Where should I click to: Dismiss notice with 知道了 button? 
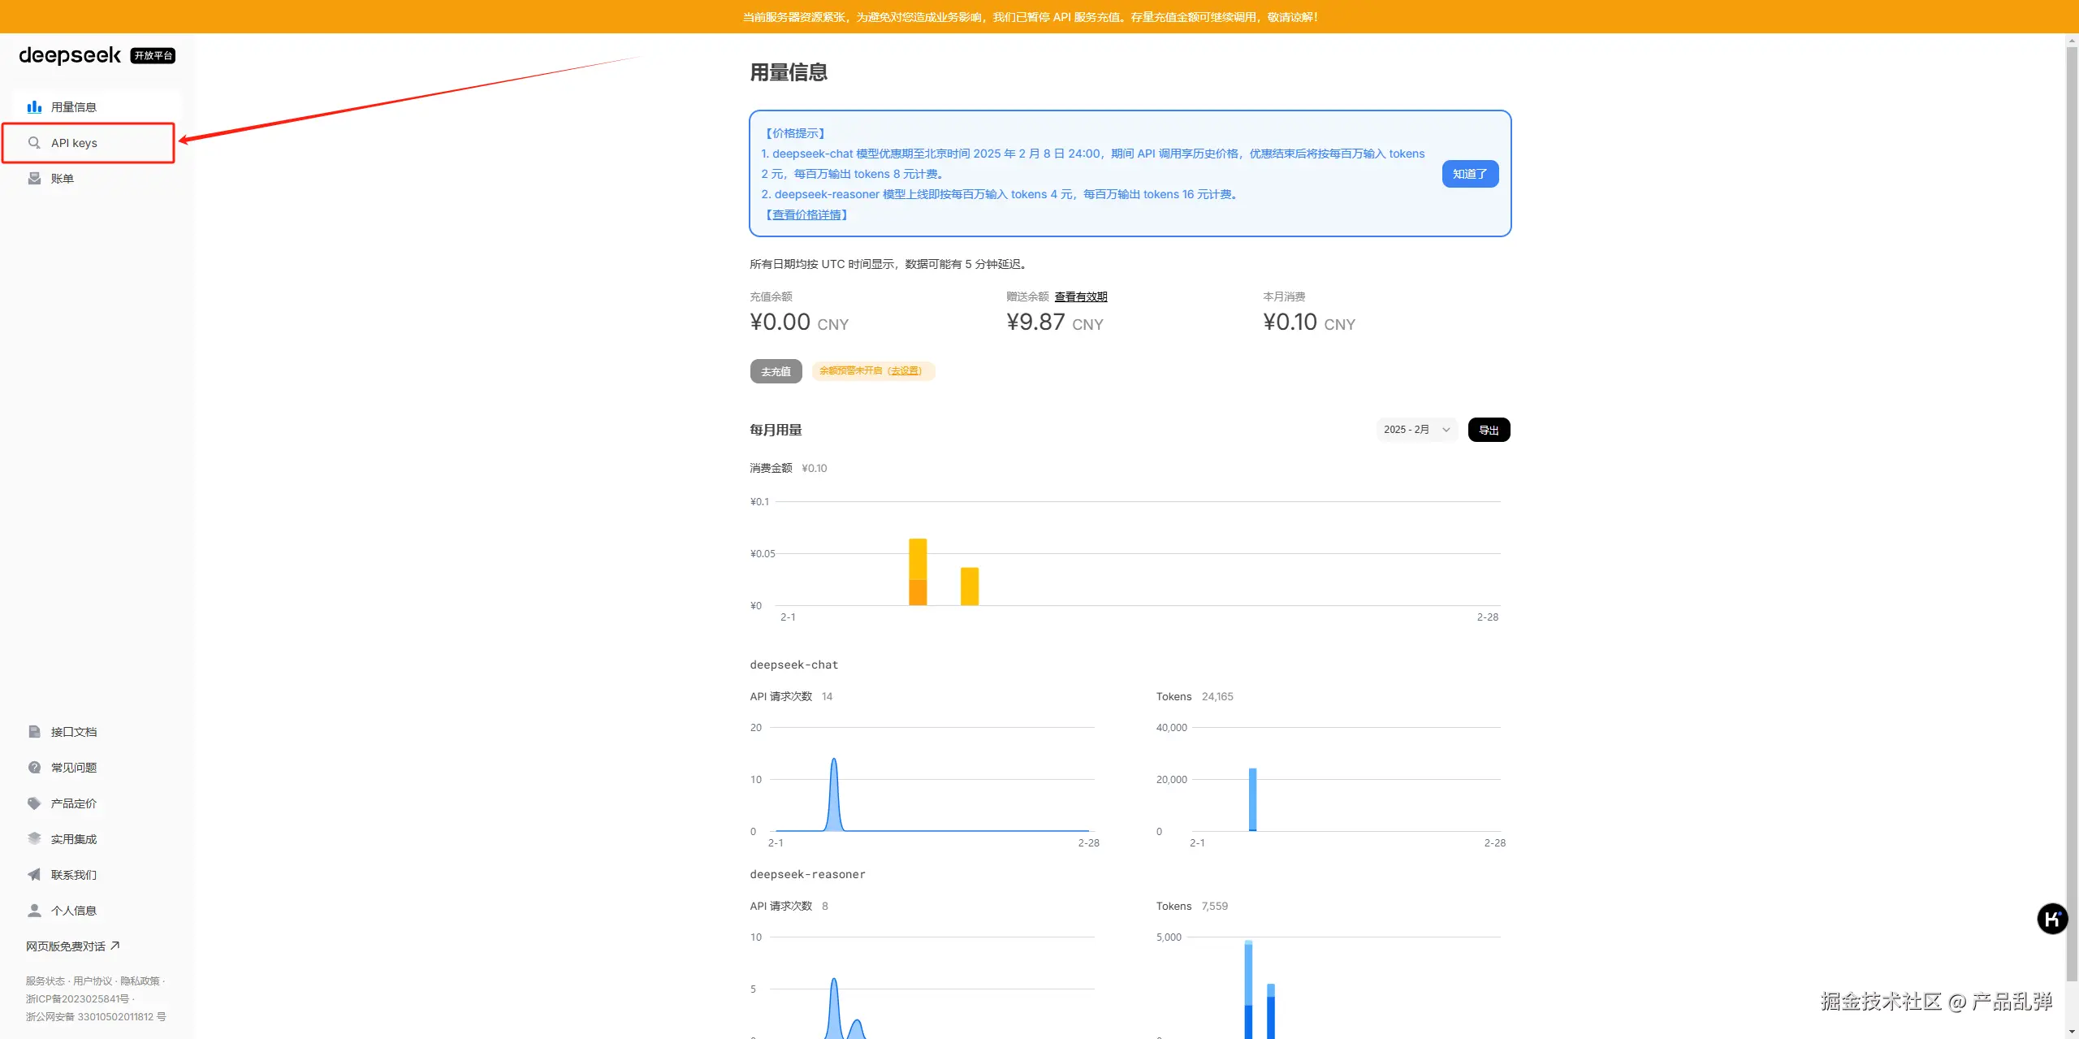1470,174
